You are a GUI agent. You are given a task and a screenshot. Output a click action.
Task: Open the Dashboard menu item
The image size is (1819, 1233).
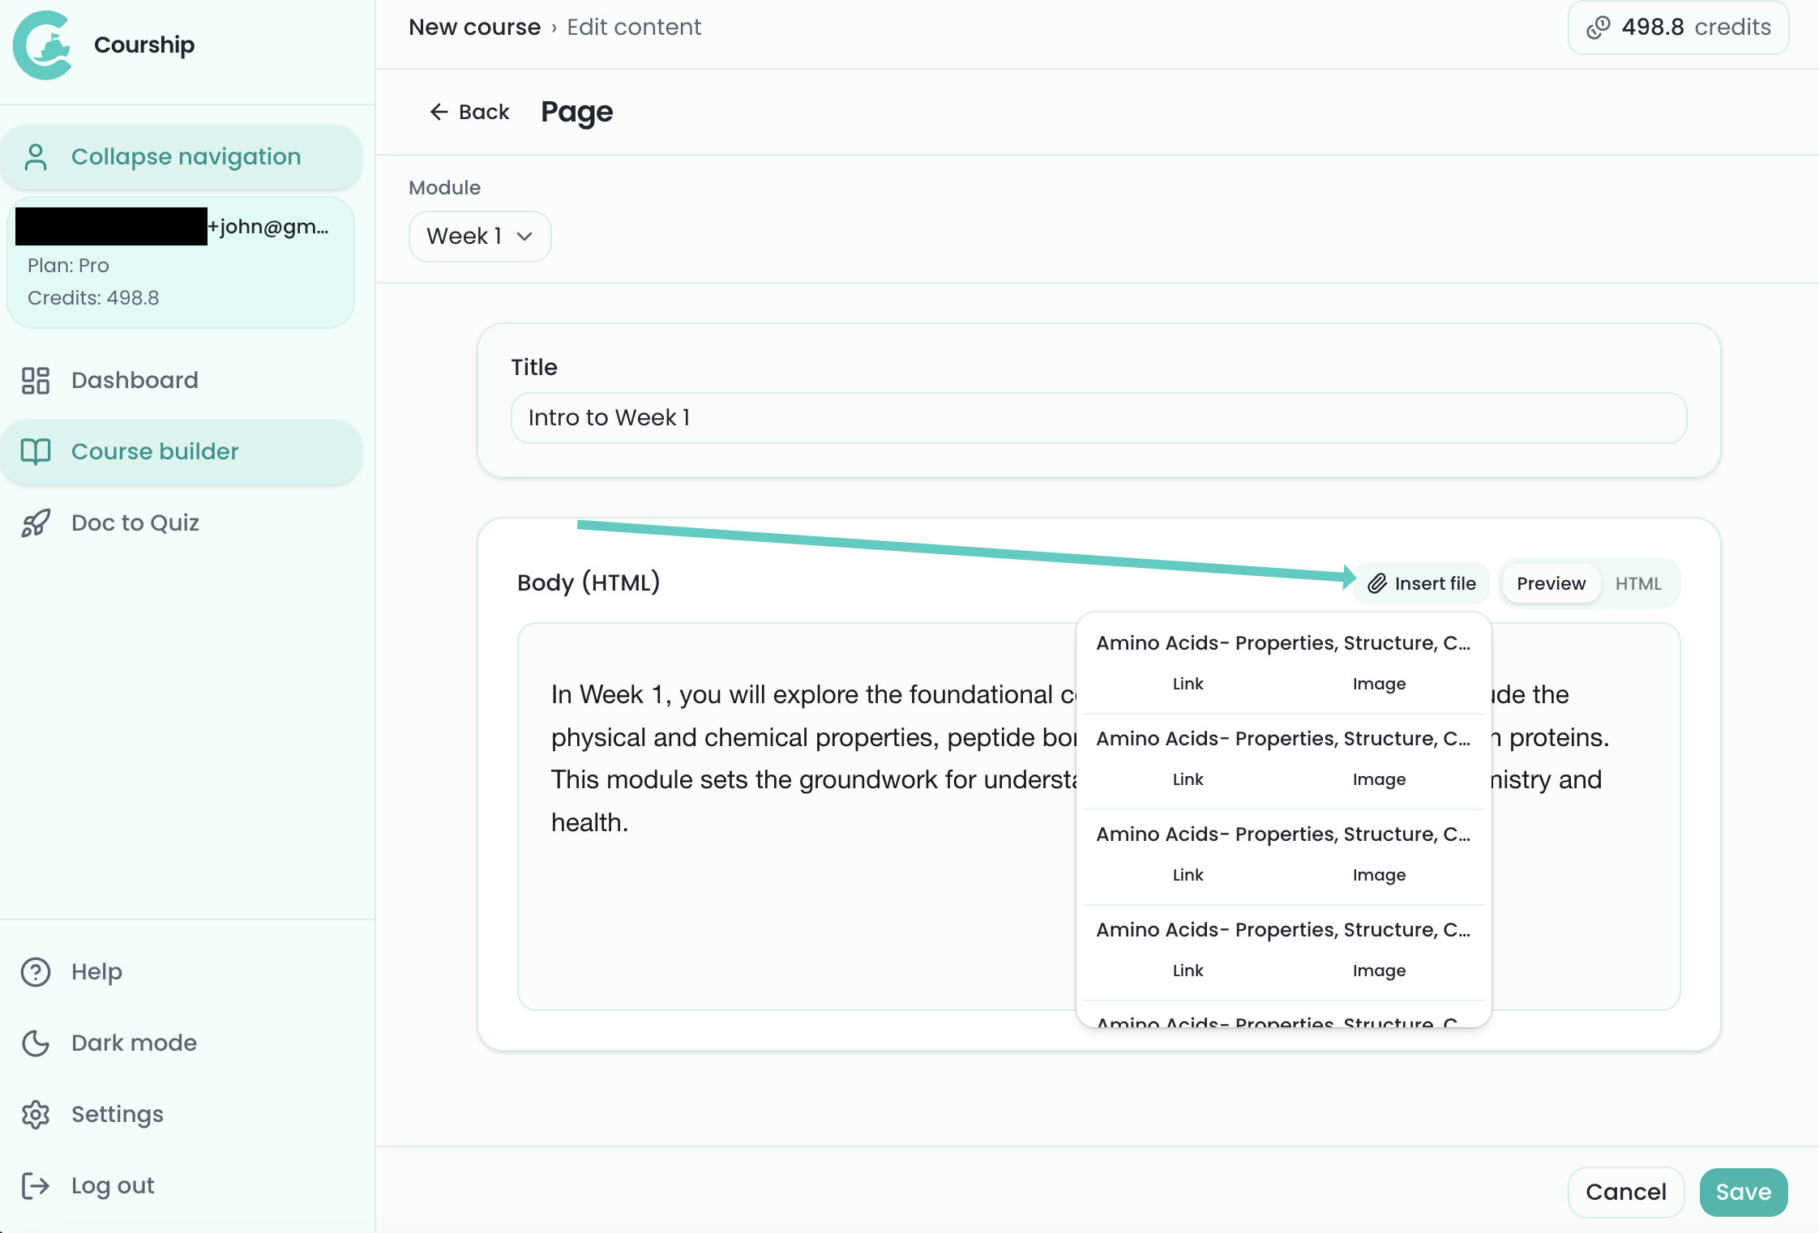[x=181, y=380]
